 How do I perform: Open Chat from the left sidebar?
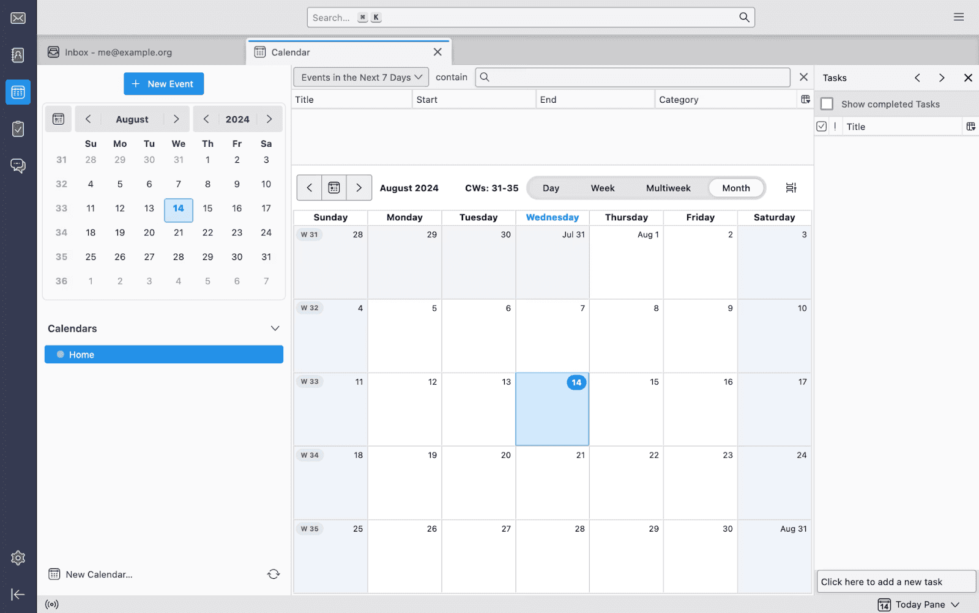(x=18, y=165)
